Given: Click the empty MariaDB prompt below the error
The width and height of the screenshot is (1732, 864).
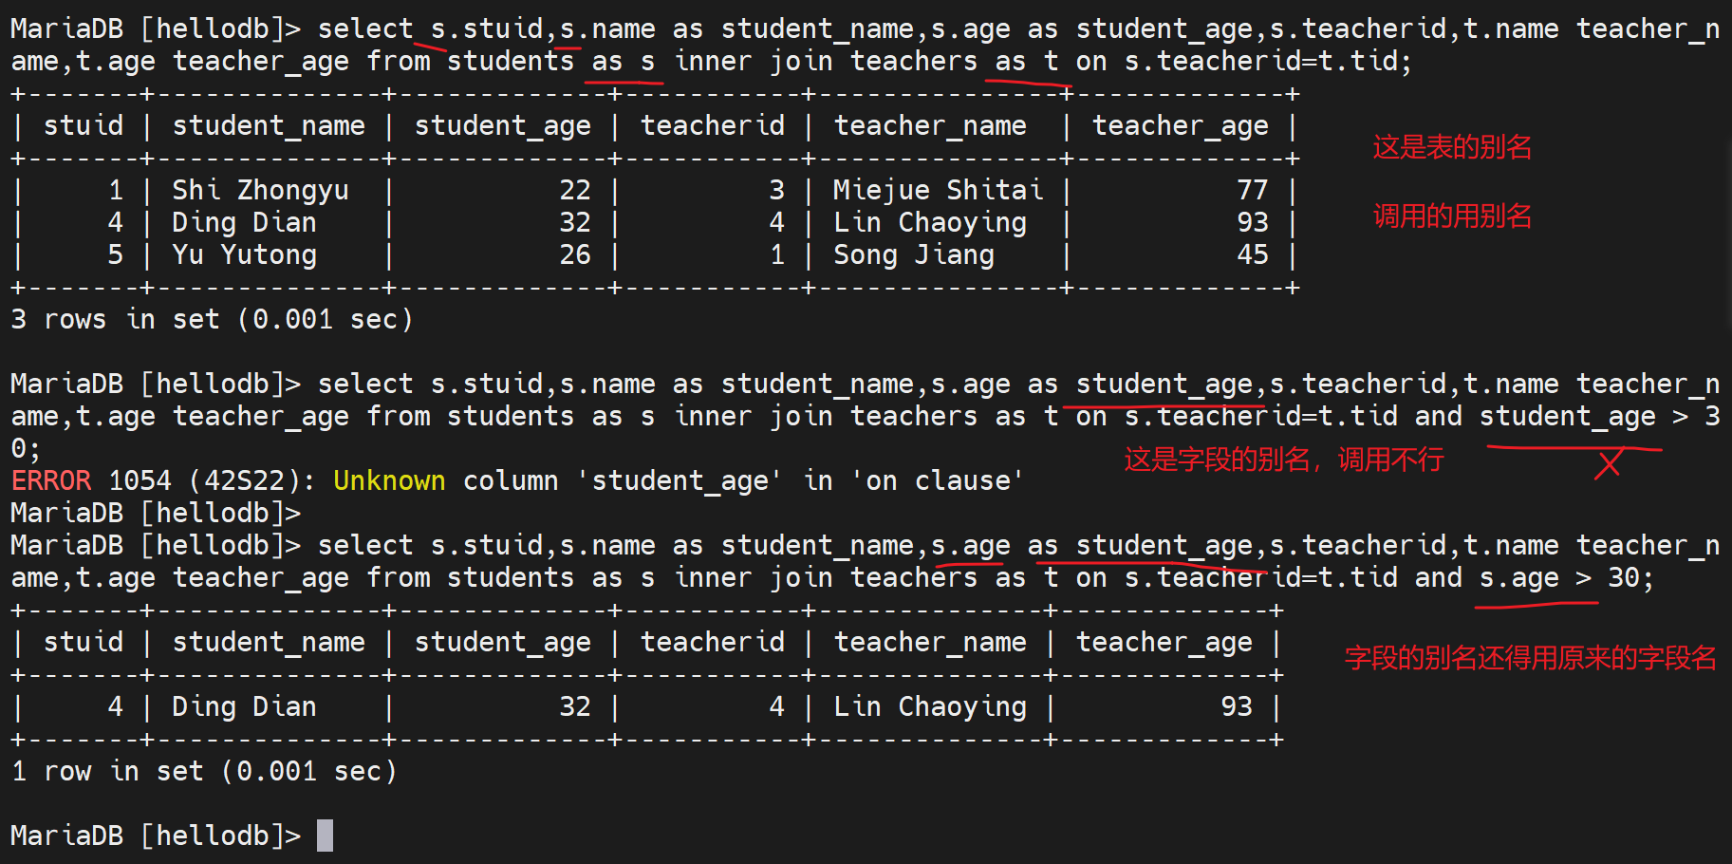Looking at the screenshot, I should (x=155, y=513).
